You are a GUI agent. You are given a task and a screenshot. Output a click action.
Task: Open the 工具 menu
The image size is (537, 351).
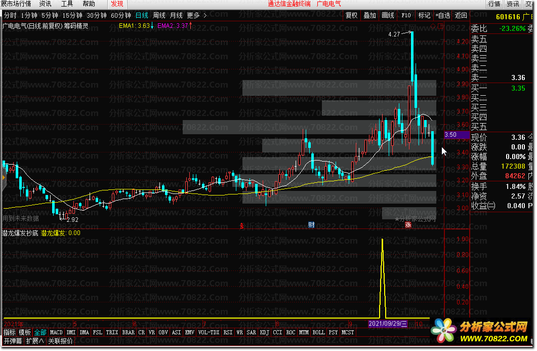67,4
